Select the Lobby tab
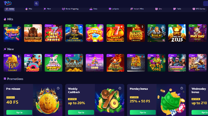The width and height of the screenshot is (208, 116). (x=10, y=9)
